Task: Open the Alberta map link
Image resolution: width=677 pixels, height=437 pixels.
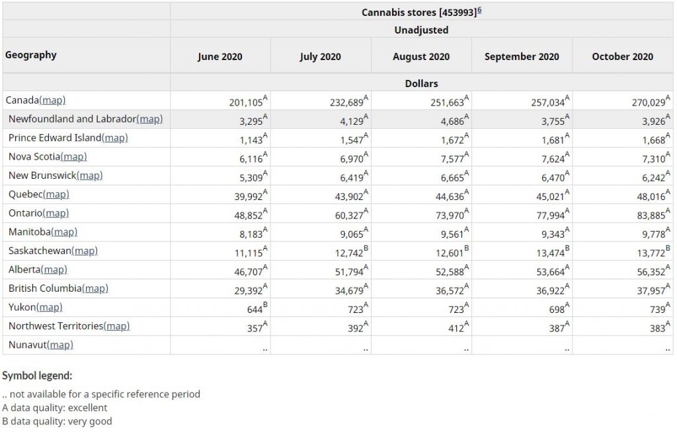Action: (54, 269)
